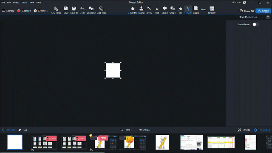Toggle the Smart Move switch
This screenshot has width=272, height=153.
coord(256,25)
